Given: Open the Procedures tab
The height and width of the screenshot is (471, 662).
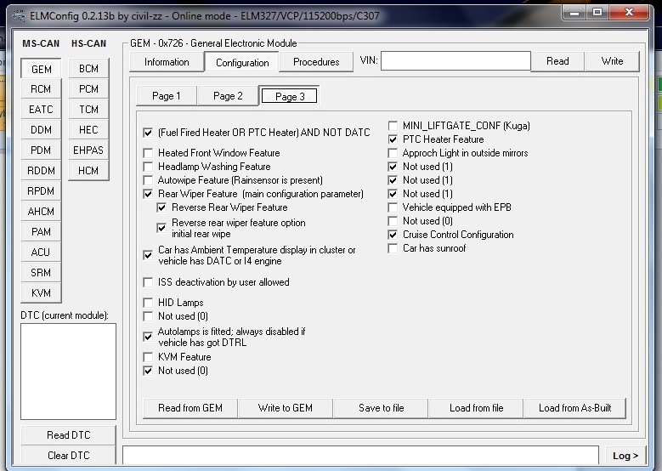Looking at the screenshot, I should (316, 62).
